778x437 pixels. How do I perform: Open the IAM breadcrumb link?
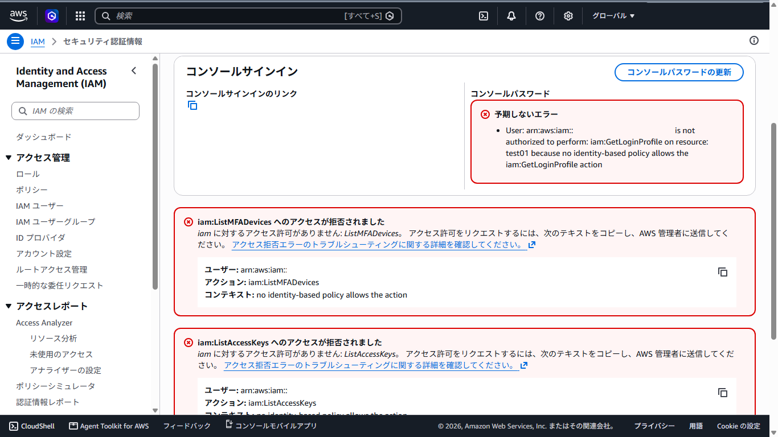pyautogui.click(x=38, y=42)
